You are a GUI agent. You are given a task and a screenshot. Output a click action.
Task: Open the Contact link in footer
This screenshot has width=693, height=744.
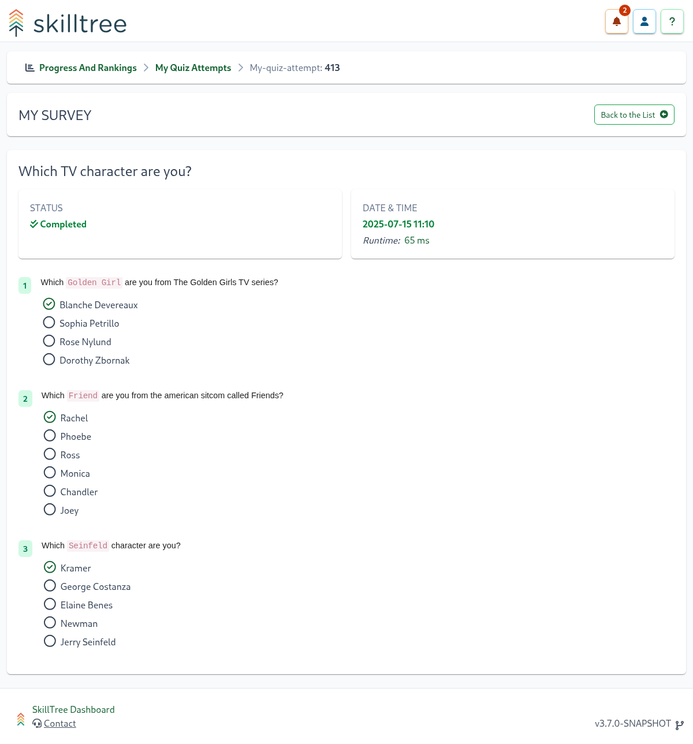59,723
